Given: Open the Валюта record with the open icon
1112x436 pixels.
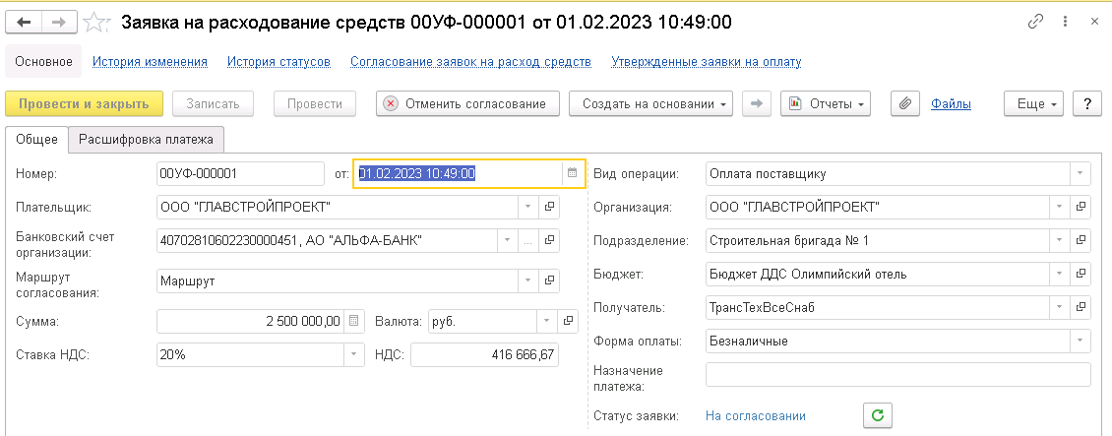Looking at the screenshot, I should (568, 321).
